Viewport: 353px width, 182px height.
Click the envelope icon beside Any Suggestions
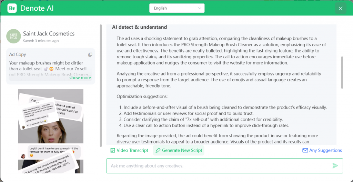click(305, 150)
